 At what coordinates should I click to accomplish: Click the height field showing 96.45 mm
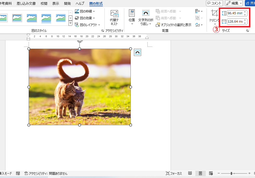(x=235, y=13)
